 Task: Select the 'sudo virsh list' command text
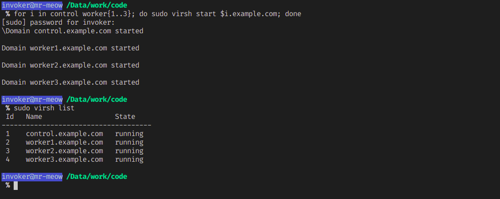[44, 108]
